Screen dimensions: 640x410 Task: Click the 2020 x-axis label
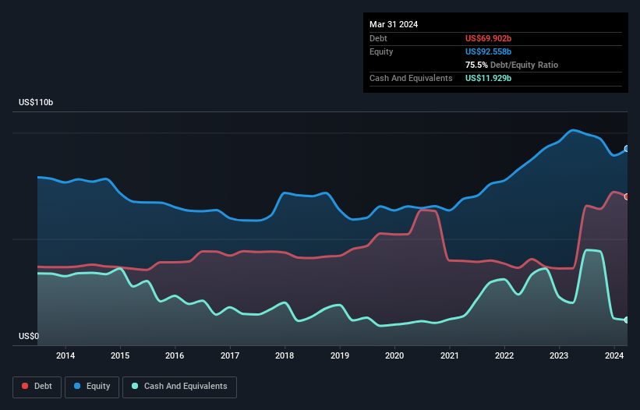pyautogui.click(x=394, y=355)
